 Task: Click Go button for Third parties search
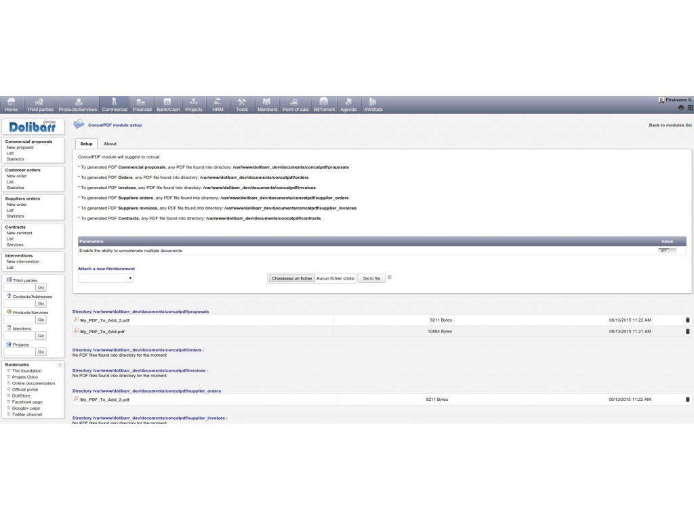click(x=41, y=287)
